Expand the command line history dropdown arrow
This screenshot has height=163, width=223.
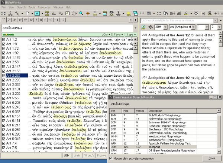[x=136, y=28]
